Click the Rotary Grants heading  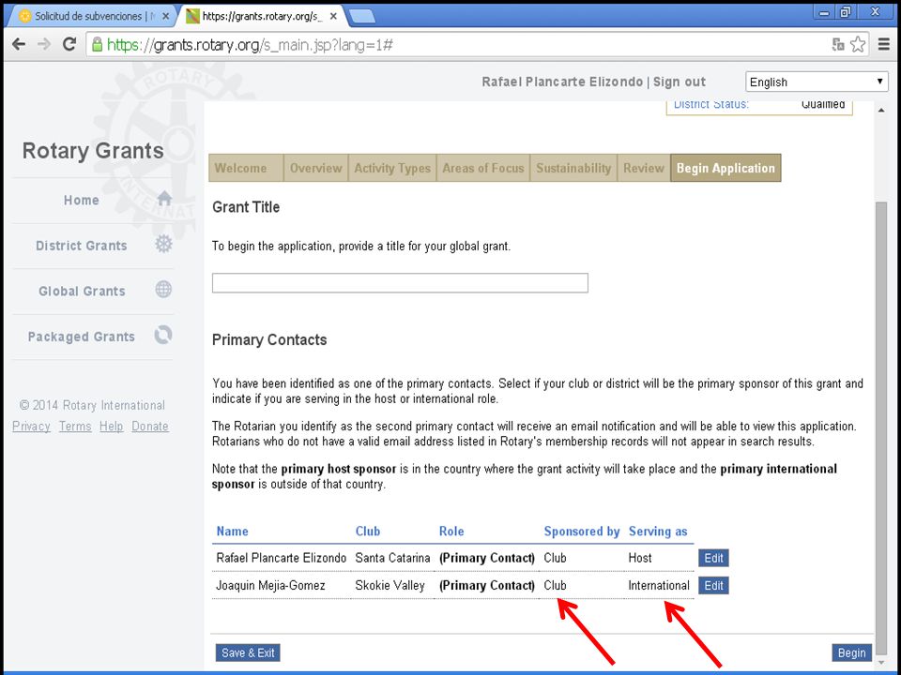click(x=93, y=150)
